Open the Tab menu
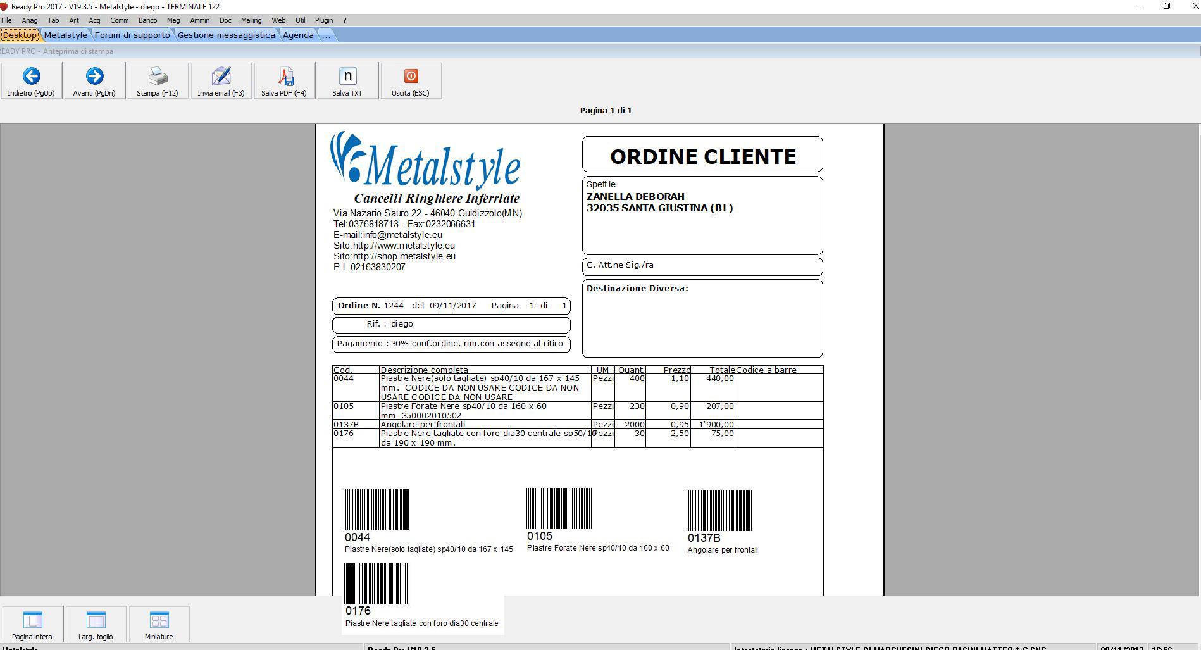The width and height of the screenshot is (1201, 650). 53,20
